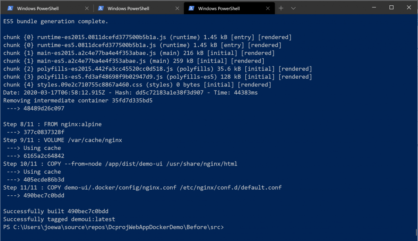
Task: Maximize the Windows Terminal window
Action: (391, 7)
